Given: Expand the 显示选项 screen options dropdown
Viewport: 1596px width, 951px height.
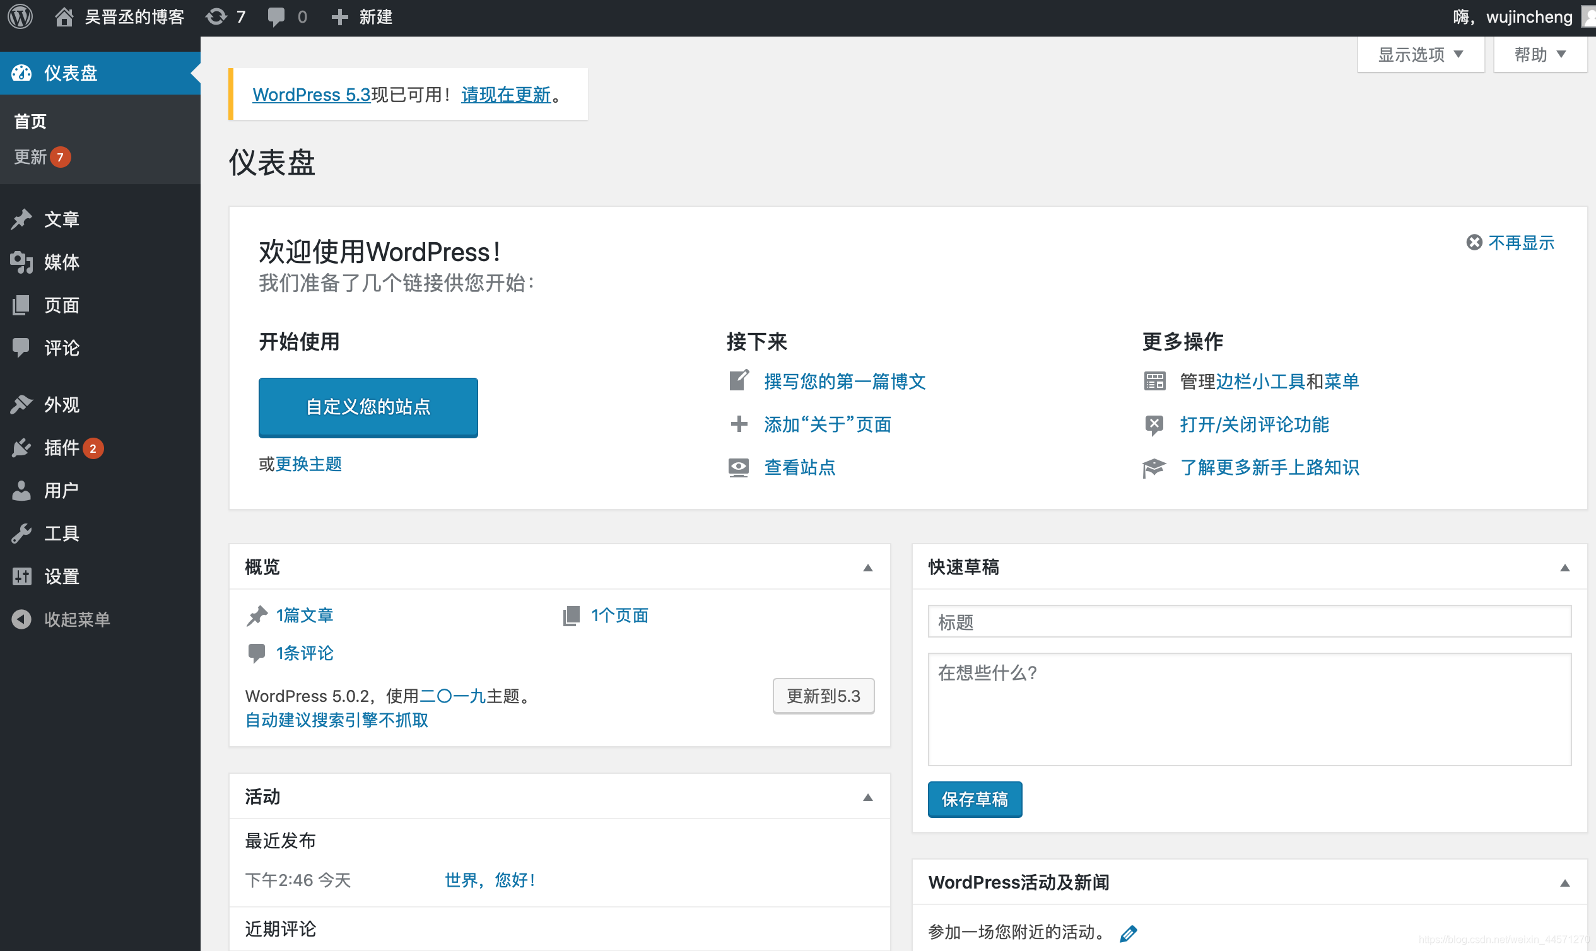Looking at the screenshot, I should click(1421, 54).
